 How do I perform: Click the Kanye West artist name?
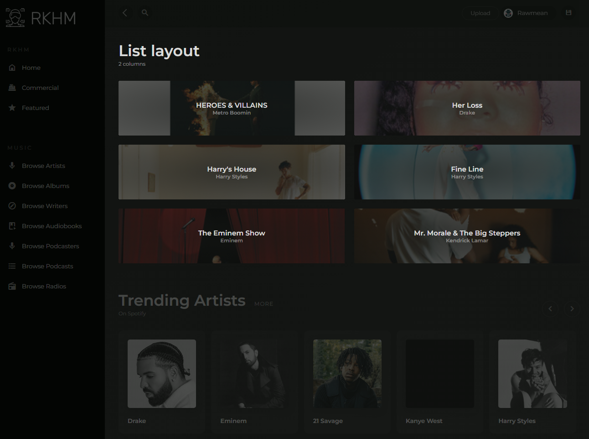coord(424,421)
